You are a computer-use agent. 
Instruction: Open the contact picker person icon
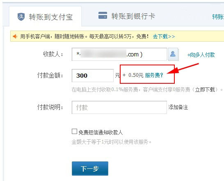[173, 54]
